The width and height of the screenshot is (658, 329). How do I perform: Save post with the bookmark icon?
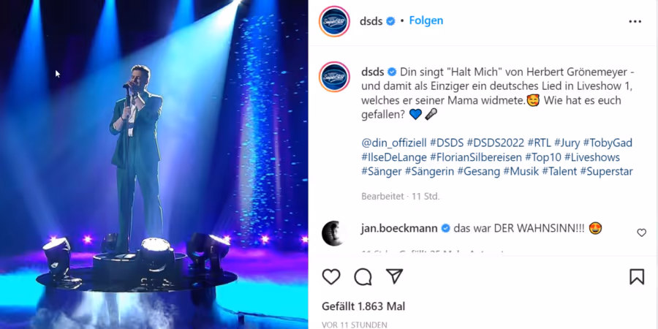pos(637,277)
